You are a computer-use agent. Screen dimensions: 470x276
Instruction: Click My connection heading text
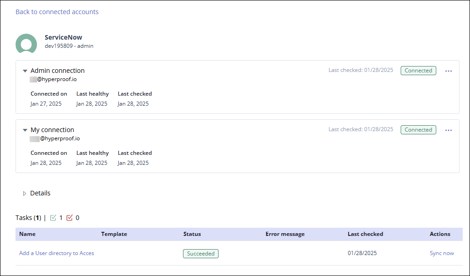(52, 130)
